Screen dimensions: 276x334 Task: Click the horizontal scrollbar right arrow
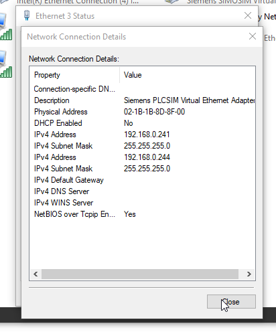249,274
